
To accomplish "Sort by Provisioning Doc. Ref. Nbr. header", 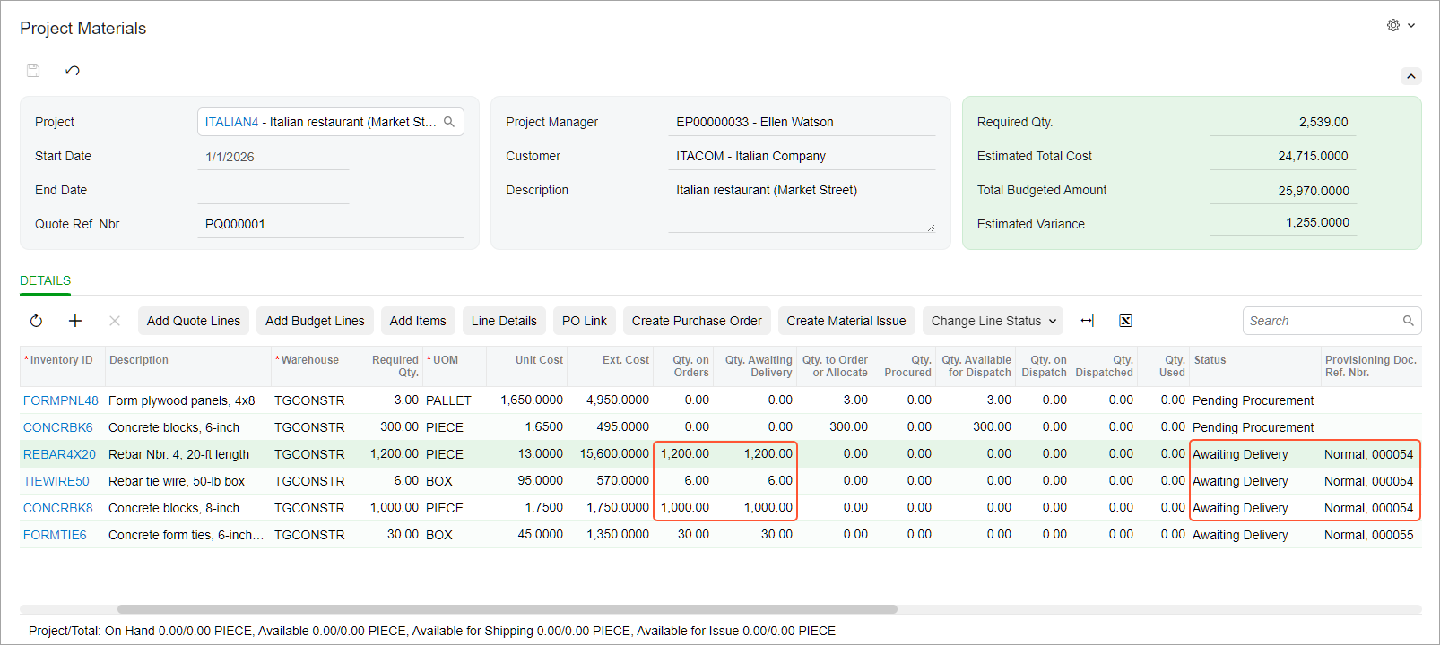I will pos(1371,366).
